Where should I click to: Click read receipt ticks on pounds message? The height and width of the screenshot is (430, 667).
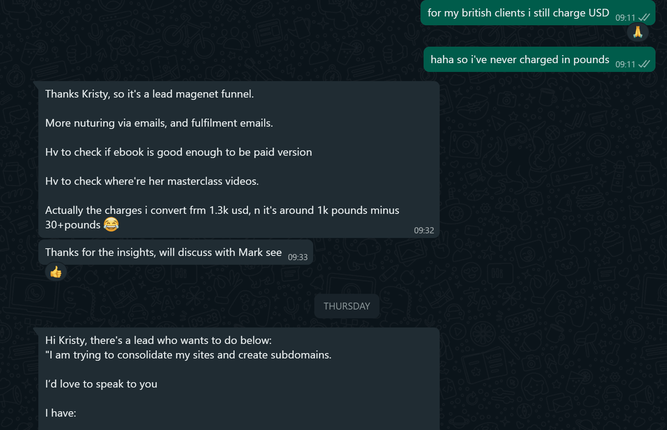[644, 64]
